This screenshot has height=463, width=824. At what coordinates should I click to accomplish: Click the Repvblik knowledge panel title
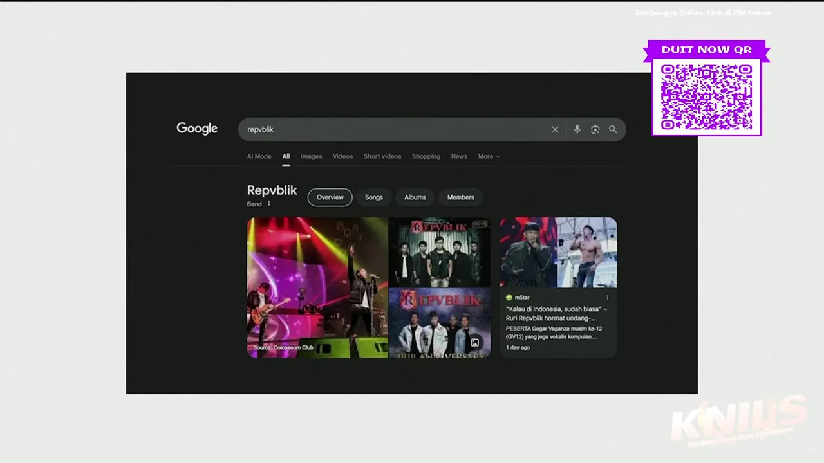[x=272, y=190]
